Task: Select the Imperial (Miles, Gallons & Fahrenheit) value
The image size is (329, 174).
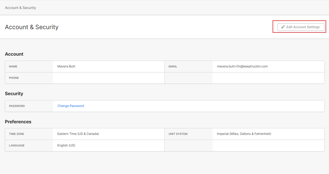Action: (244, 134)
